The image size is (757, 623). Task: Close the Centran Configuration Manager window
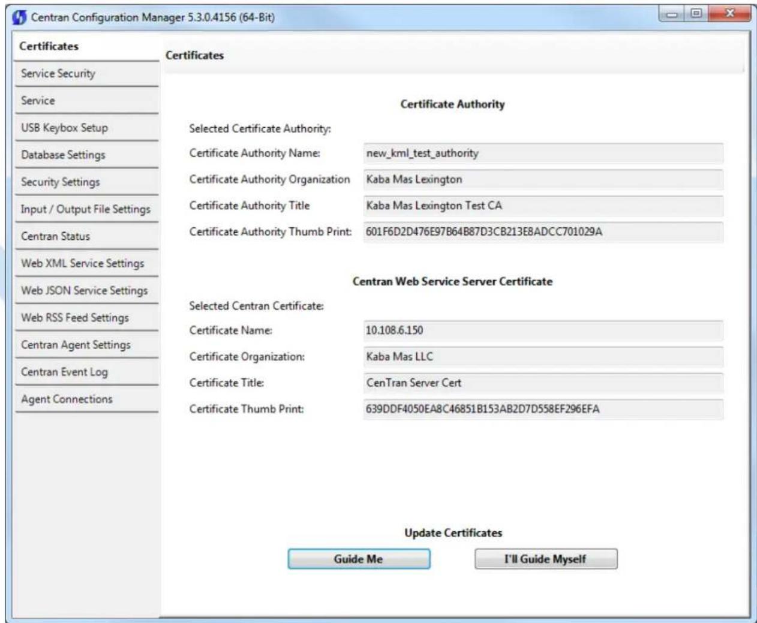click(x=729, y=14)
